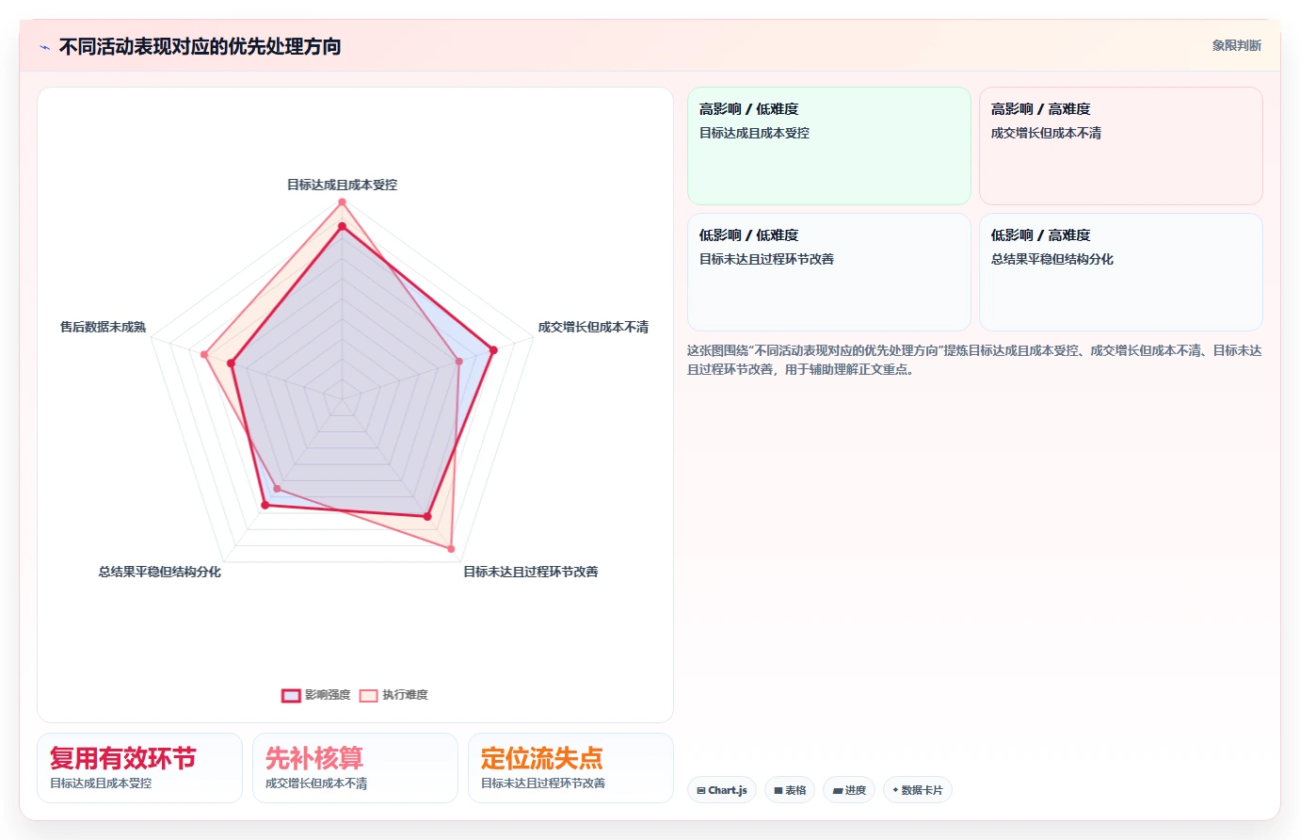Viewport: 1300px width, 840px height.
Task: Click radar axis label 总结果平稳但结构分化
Action: tap(160, 572)
